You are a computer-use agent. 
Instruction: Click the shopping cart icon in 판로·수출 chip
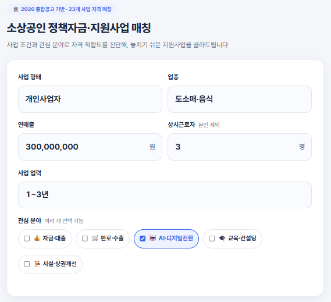(x=95, y=239)
